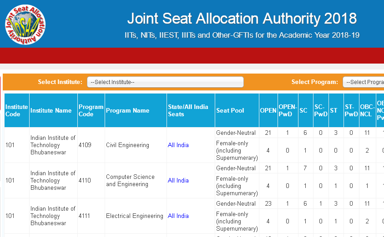
Task: Click the All India link for Electrical Engineering
Action: point(178,216)
